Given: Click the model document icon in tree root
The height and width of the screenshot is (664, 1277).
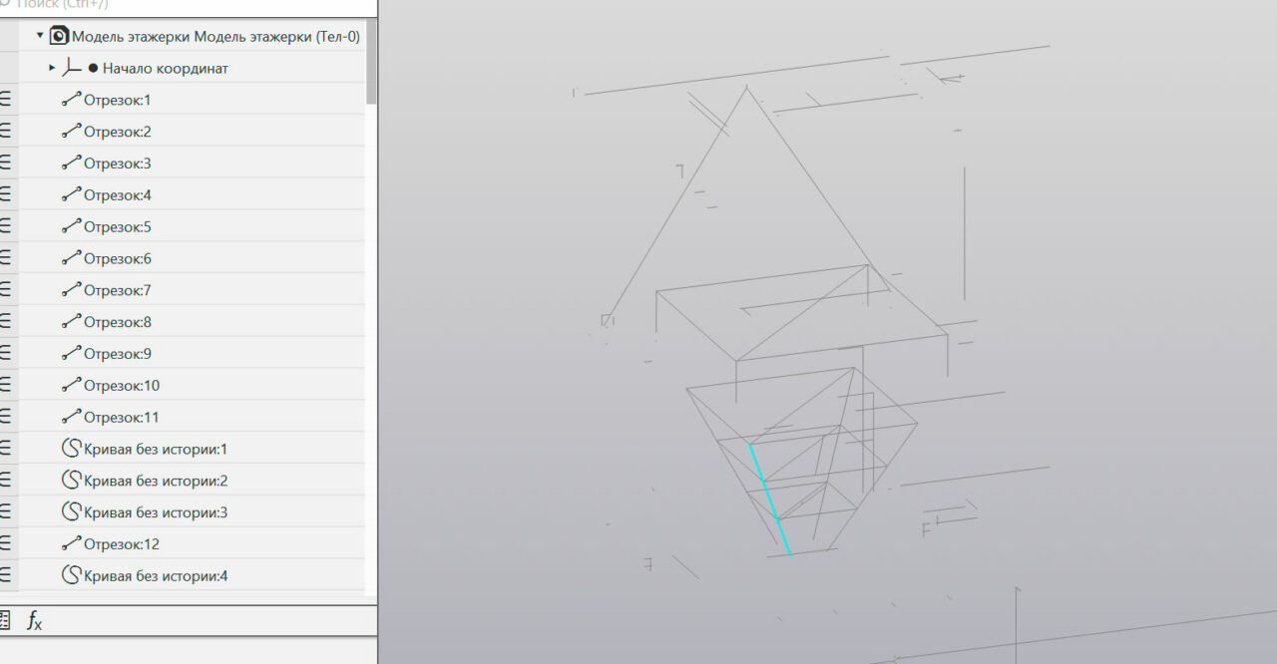Looking at the screenshot, I should coord(59,36).
